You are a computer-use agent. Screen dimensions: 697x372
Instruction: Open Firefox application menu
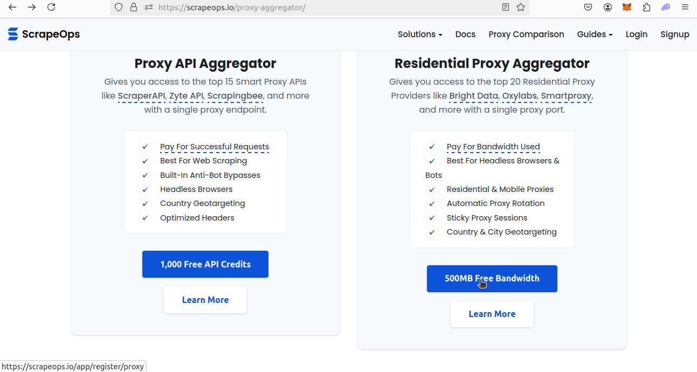pyautogui.click(x=685, y=8)
